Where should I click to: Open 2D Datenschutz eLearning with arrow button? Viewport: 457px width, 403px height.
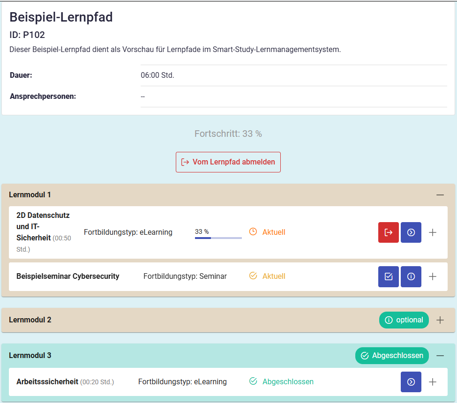point(411,232)
